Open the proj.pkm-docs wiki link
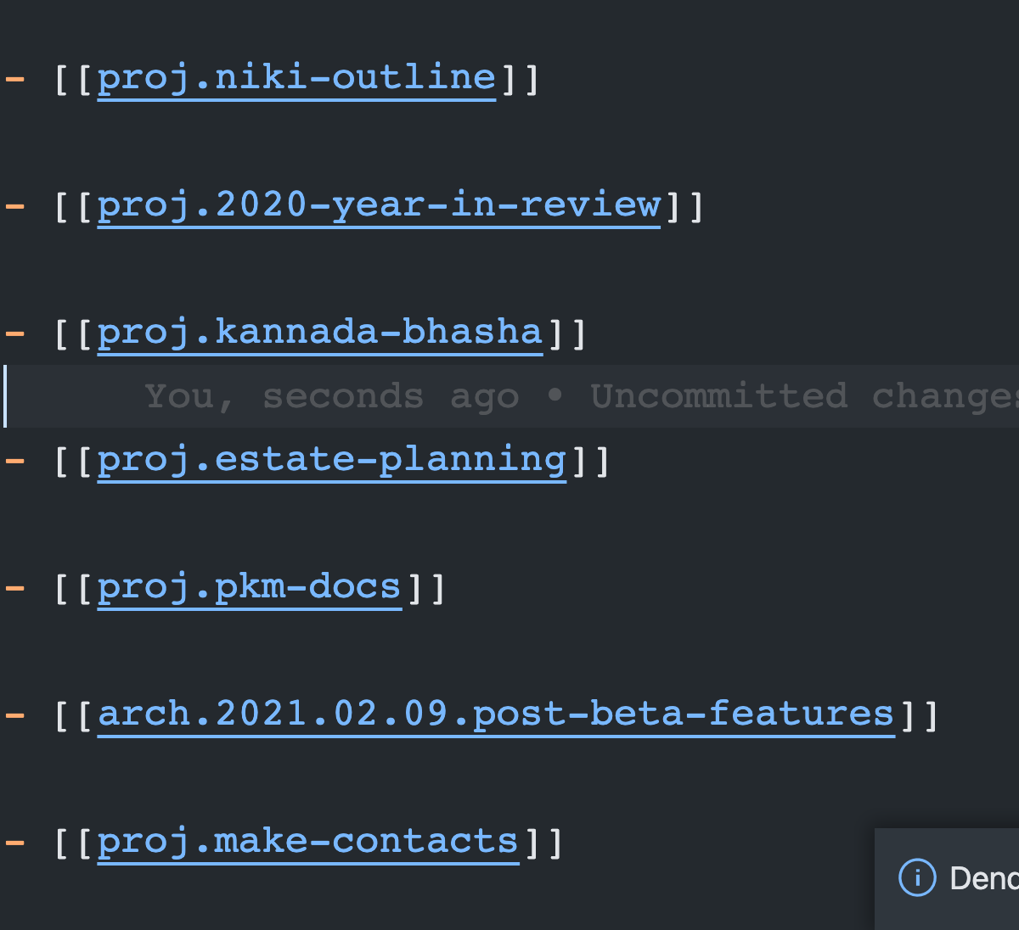The image size is (1019, 930). (x=249, y=585)
